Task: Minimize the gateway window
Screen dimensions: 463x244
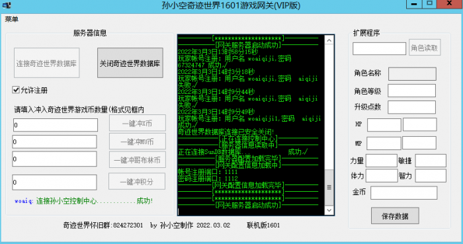Action: [x=414, y=4]
